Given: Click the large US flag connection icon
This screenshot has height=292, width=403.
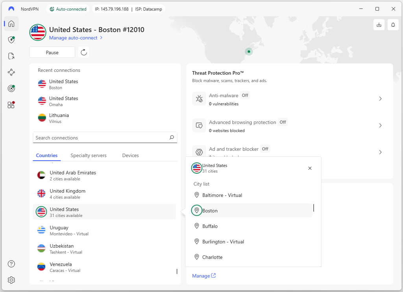Looking at the screenshot, I should coord(38,33).
